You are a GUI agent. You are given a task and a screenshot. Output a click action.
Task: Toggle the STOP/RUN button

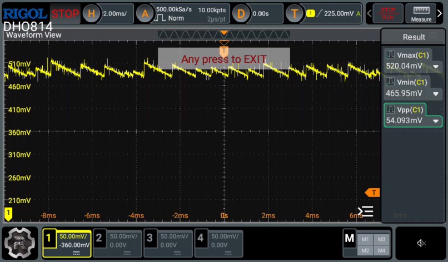tap(388, 13)
